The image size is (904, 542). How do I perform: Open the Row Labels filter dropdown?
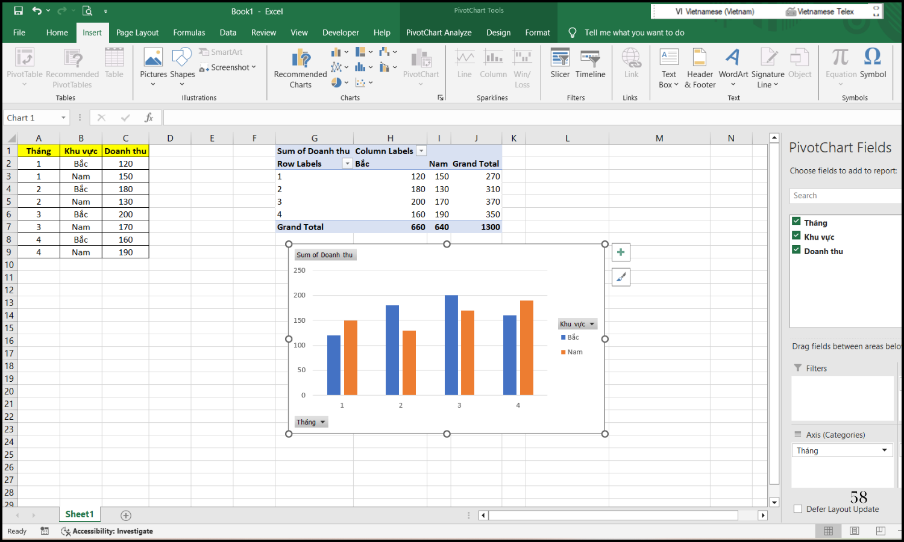347,163
